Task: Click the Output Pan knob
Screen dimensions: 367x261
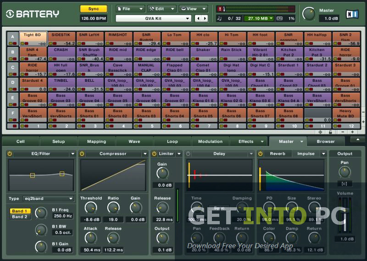Action: click(345, 172)
